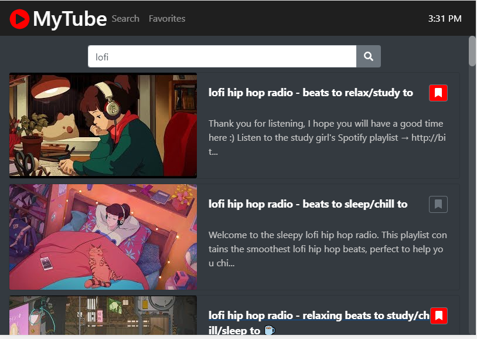Image resolution: width=477 pixels, height=339 pixels.
Task: Click description 'Welcome to the sleepy lofi hip hop radio'
Action: 328,249
